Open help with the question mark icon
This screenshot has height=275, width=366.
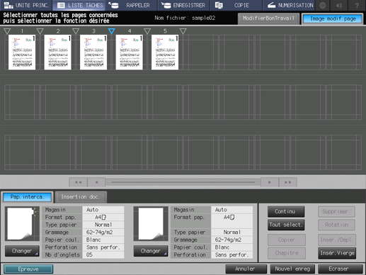point(357,5)
